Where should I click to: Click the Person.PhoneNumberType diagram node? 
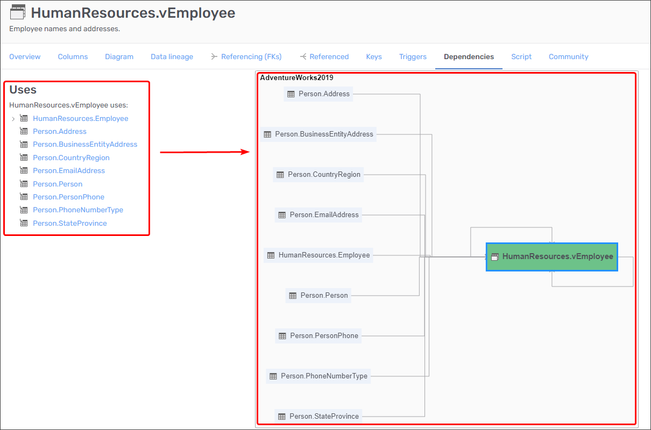pos(319,376)
